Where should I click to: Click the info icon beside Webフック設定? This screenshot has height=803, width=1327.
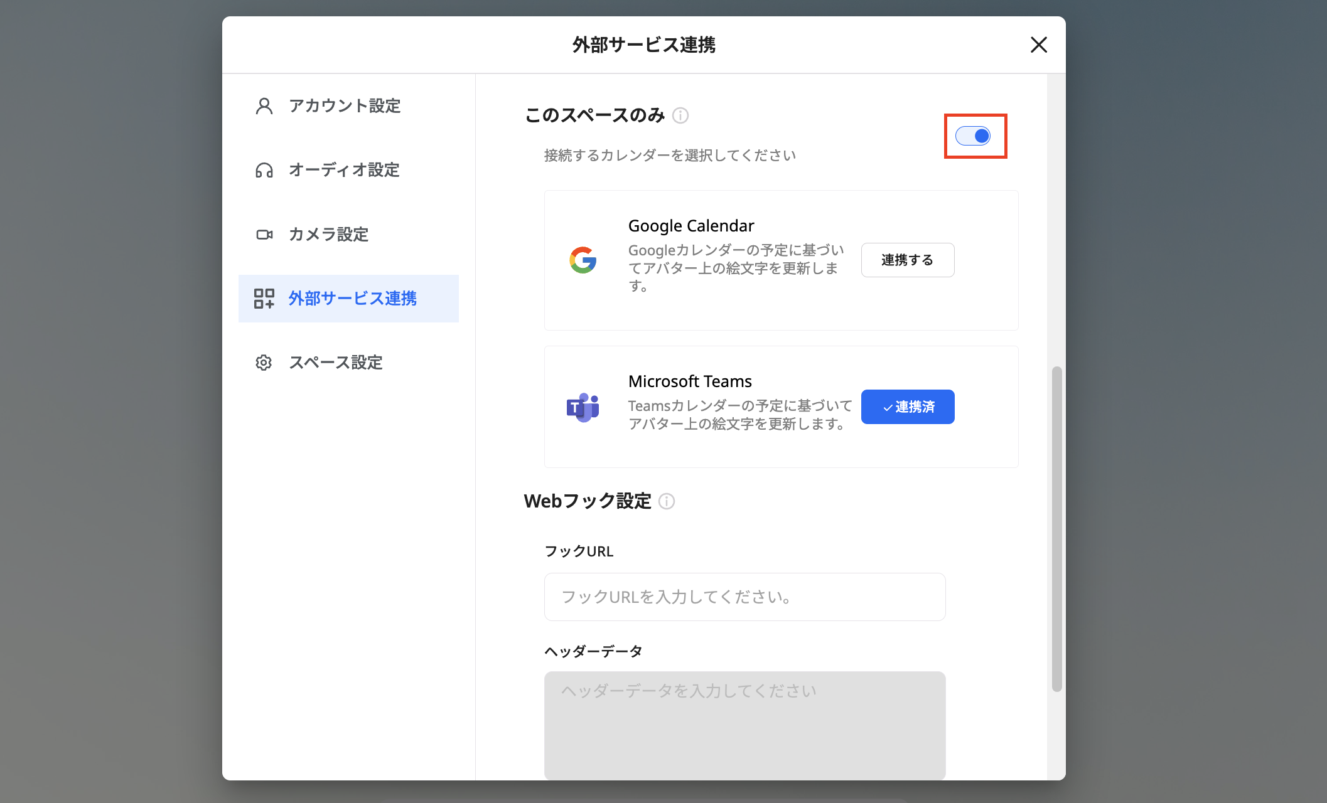(667, 501)
